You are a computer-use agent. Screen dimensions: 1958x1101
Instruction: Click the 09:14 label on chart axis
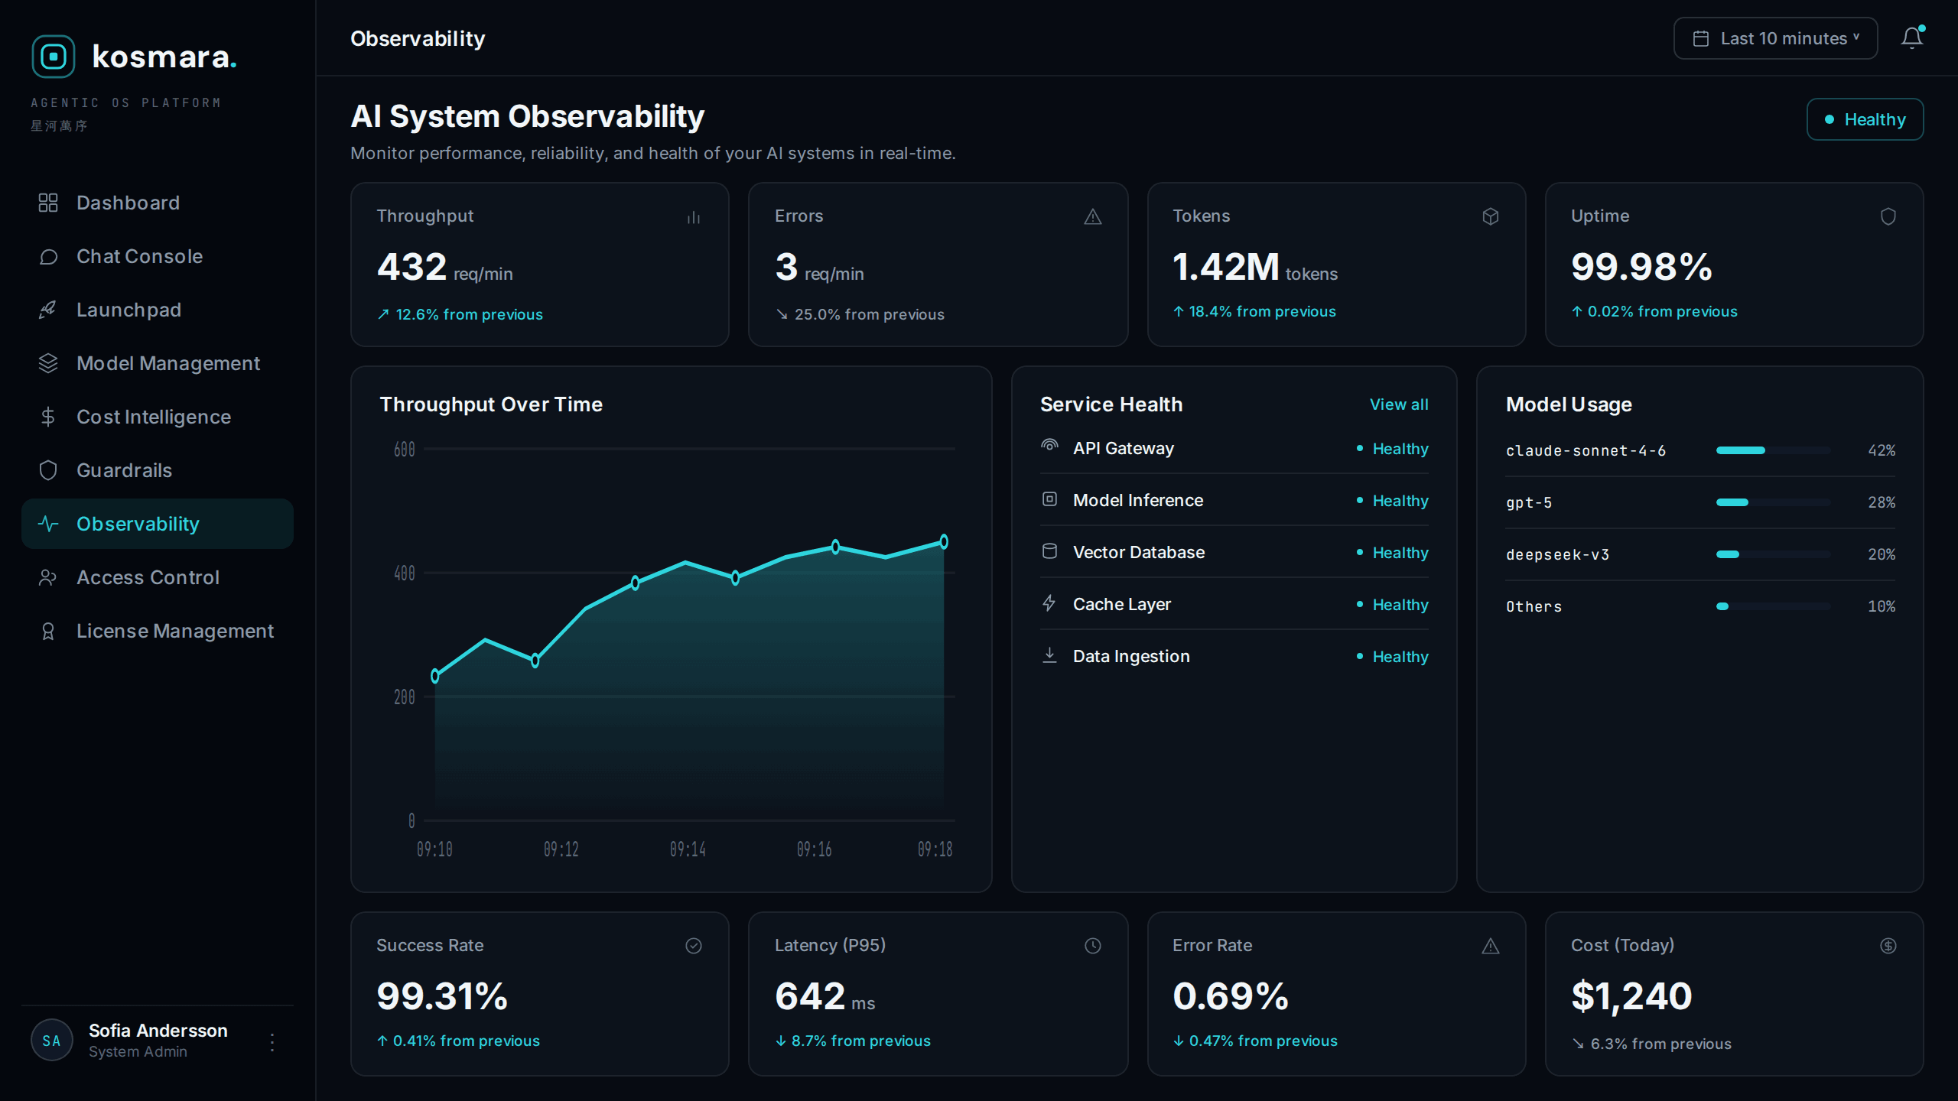[x=688, y=849]
